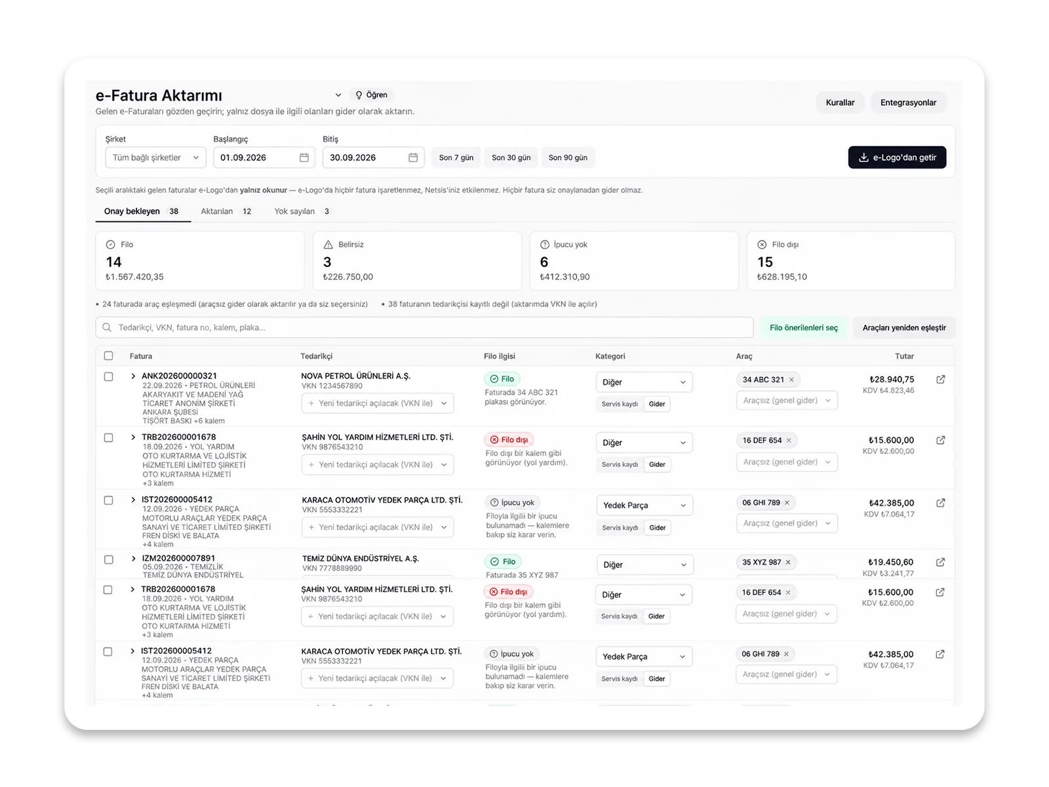Select Son 7 gün range
Viewport: 1049px width, 787px height.
[x=456, y=157]
